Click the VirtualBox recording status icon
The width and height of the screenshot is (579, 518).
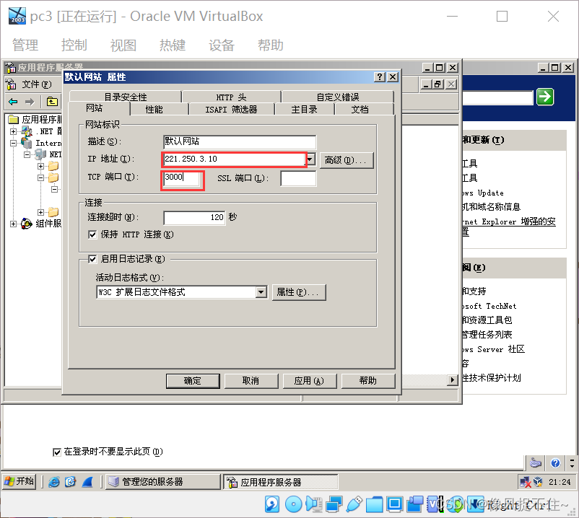tap(415, 504)
